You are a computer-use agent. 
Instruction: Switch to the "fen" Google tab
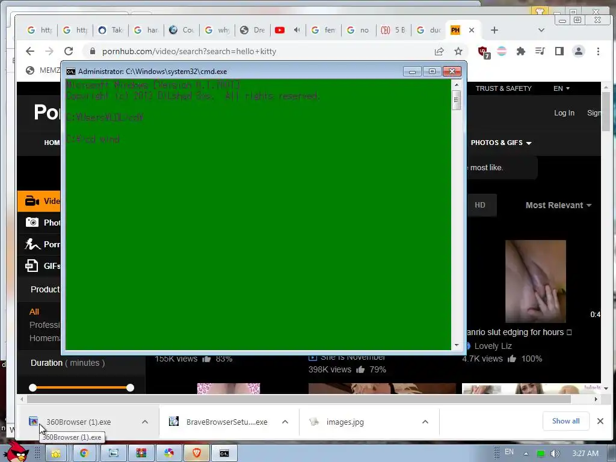coord(323,30)
